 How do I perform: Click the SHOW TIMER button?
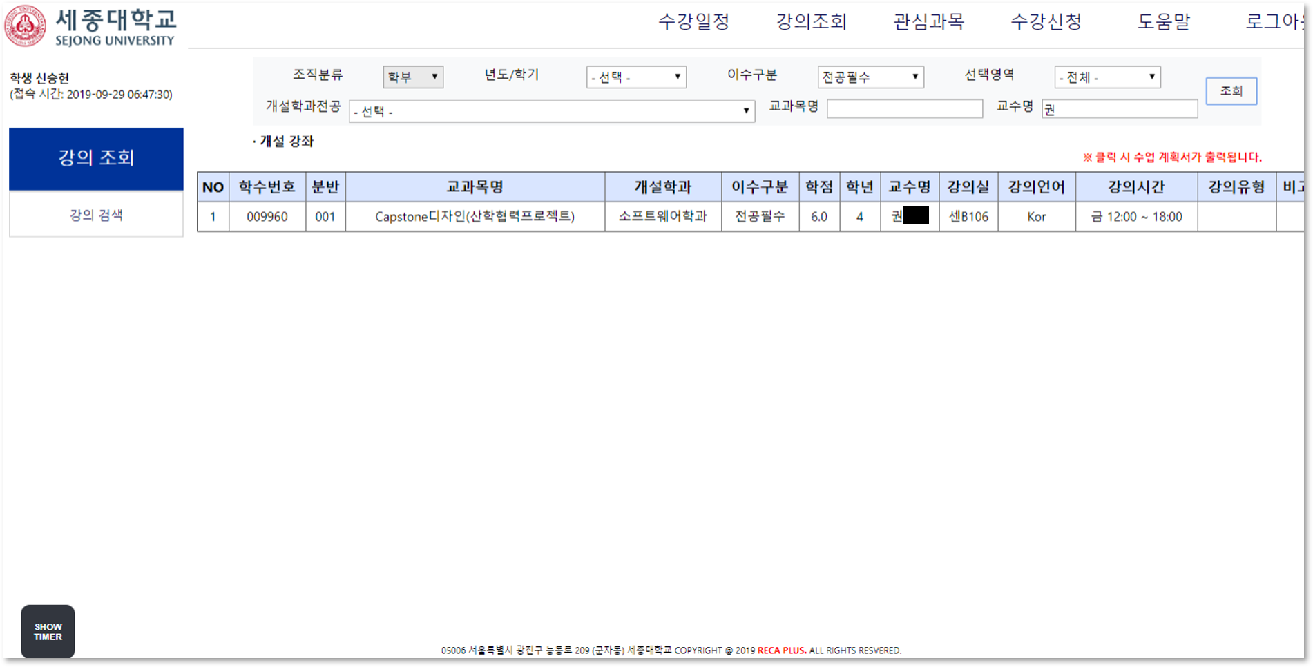click(x=48, y=632)
